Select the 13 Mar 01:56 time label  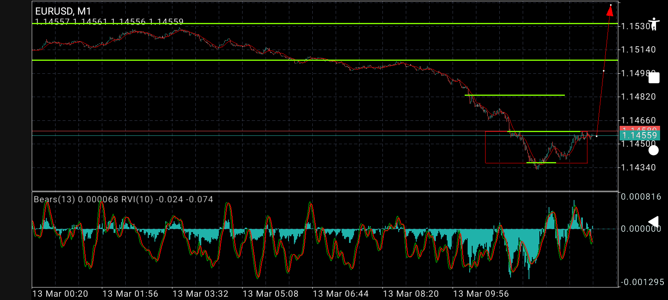(x=130, y=294)
